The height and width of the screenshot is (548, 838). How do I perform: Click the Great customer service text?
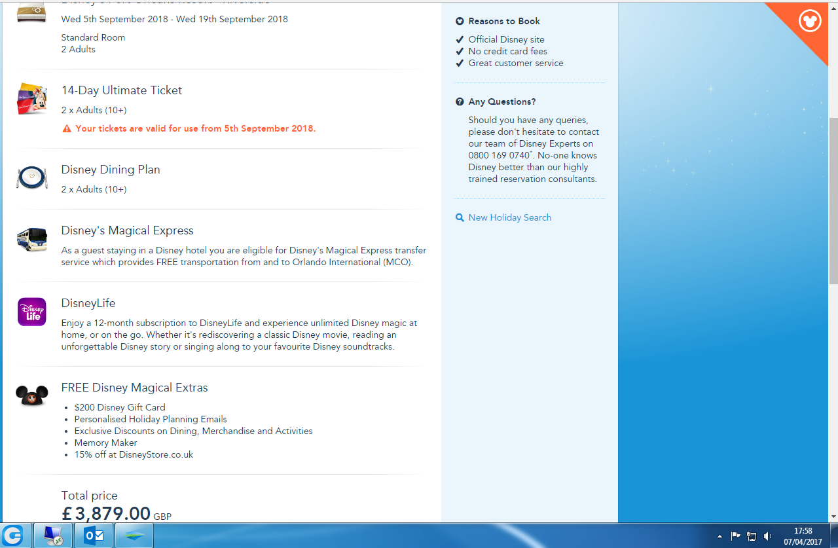point(516,63)
